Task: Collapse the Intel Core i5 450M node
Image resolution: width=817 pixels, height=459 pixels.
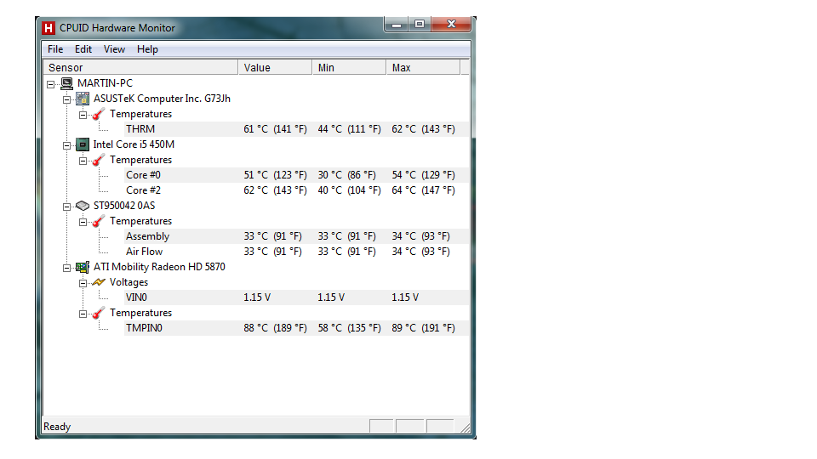Action: click(66, 145)
